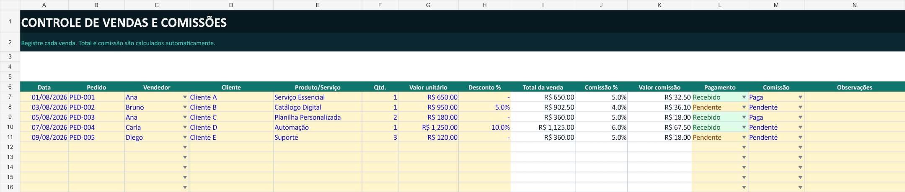Open Comissão dropdown arrow in row 7

tap(800, 97)
